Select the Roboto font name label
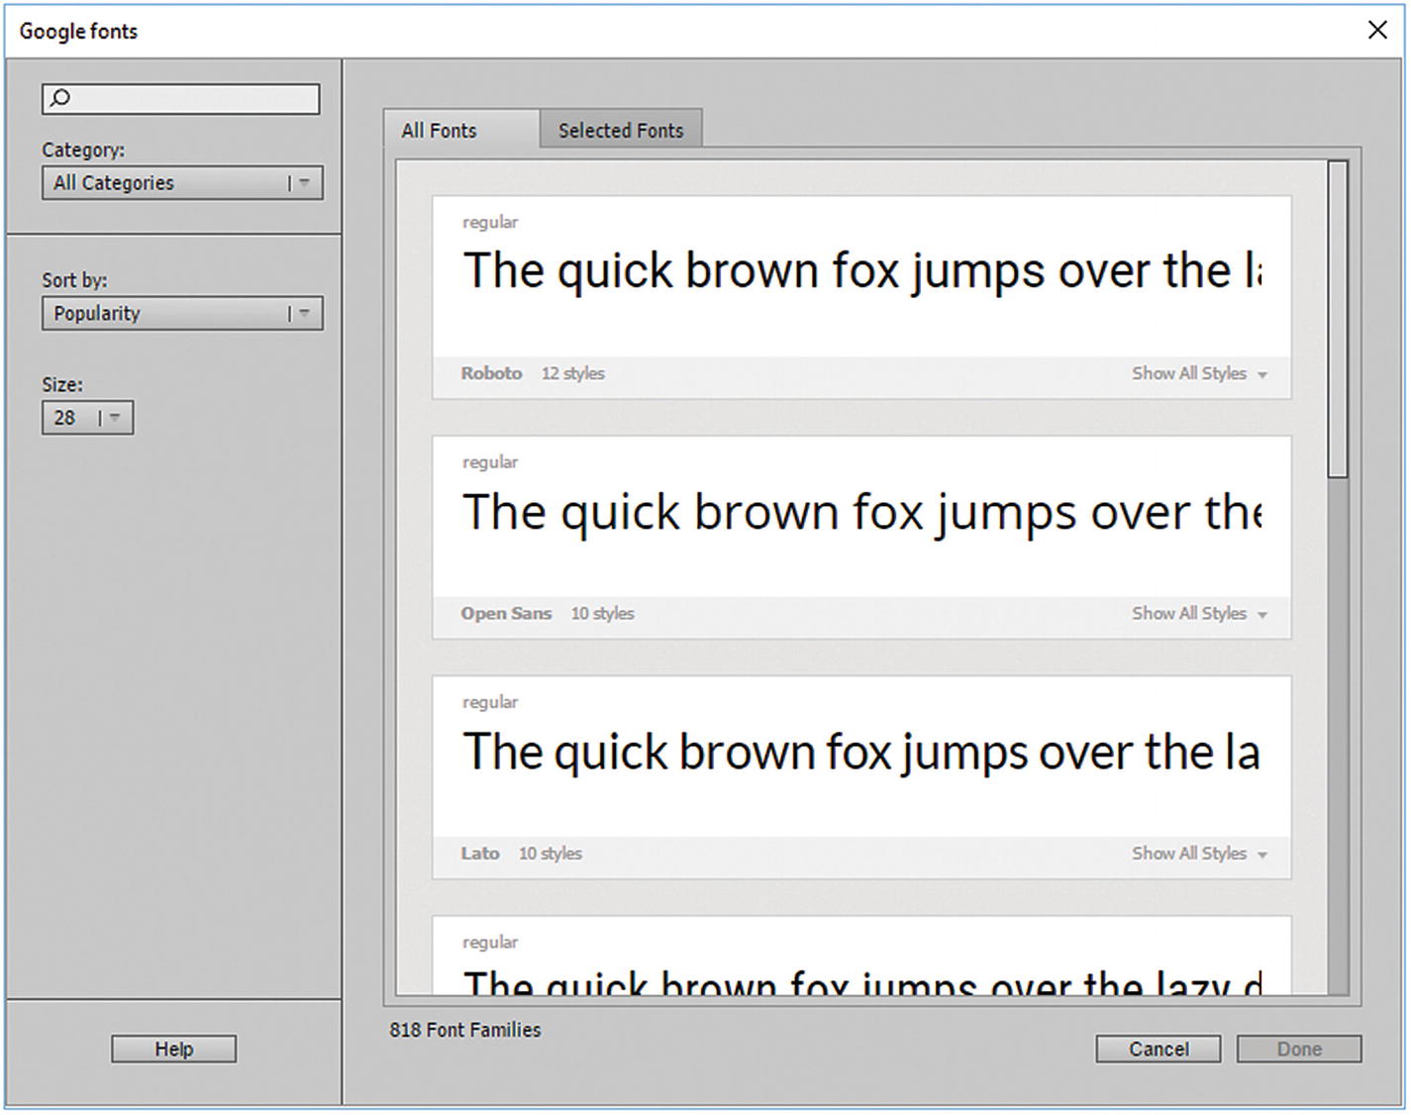Viewport: 1411px width, 1115px height. 491,373
